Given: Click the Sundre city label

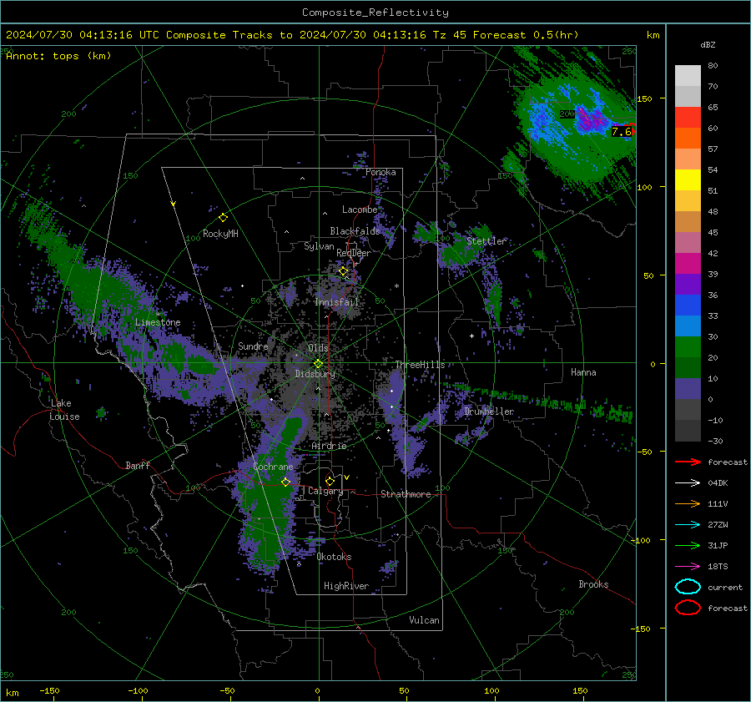Looking at the screenshot, I should click(253, 346).
